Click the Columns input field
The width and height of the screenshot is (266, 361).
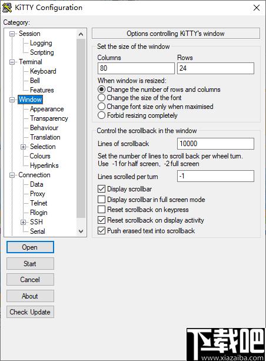(136, 68)
